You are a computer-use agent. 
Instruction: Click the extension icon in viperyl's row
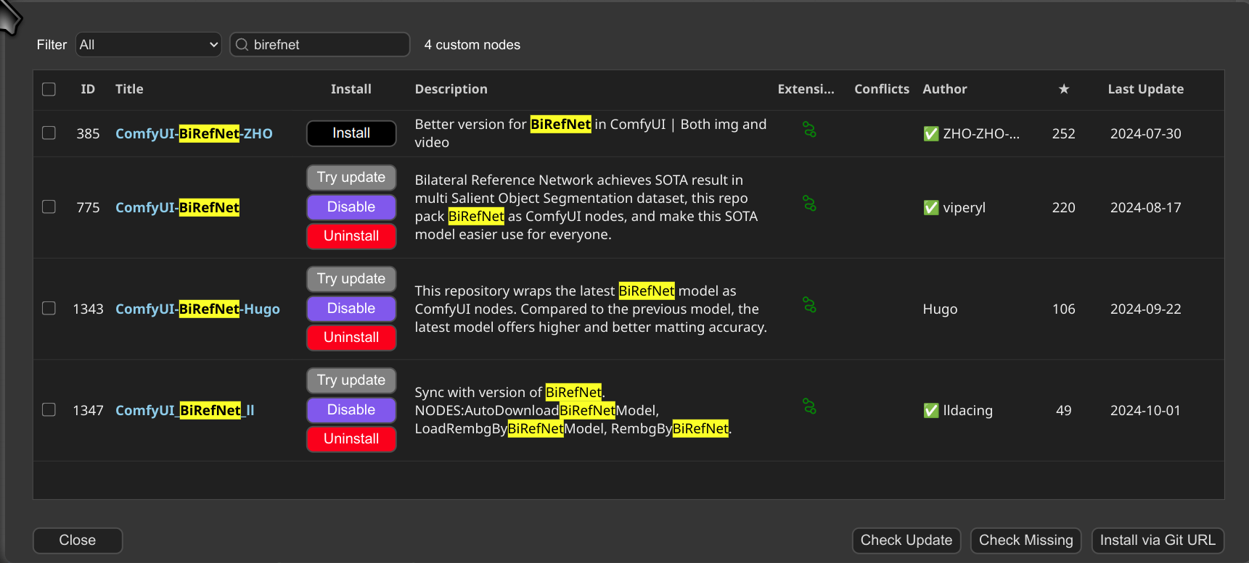pos(809,204)
